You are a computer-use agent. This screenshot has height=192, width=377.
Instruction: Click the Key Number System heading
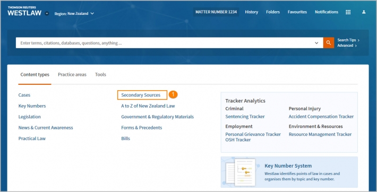click(x=288, y=166)
